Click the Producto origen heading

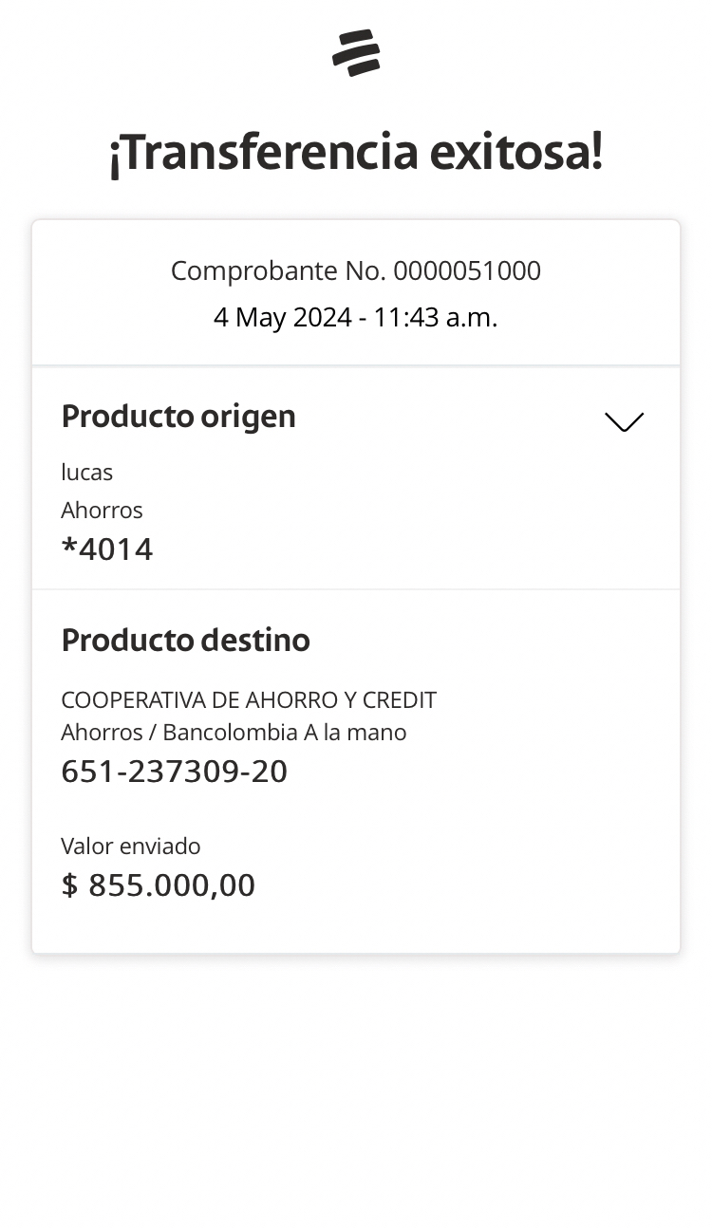tap(178, 417)
